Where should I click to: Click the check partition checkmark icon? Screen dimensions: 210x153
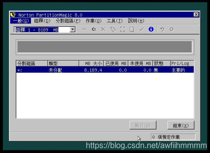coord(142,29)
